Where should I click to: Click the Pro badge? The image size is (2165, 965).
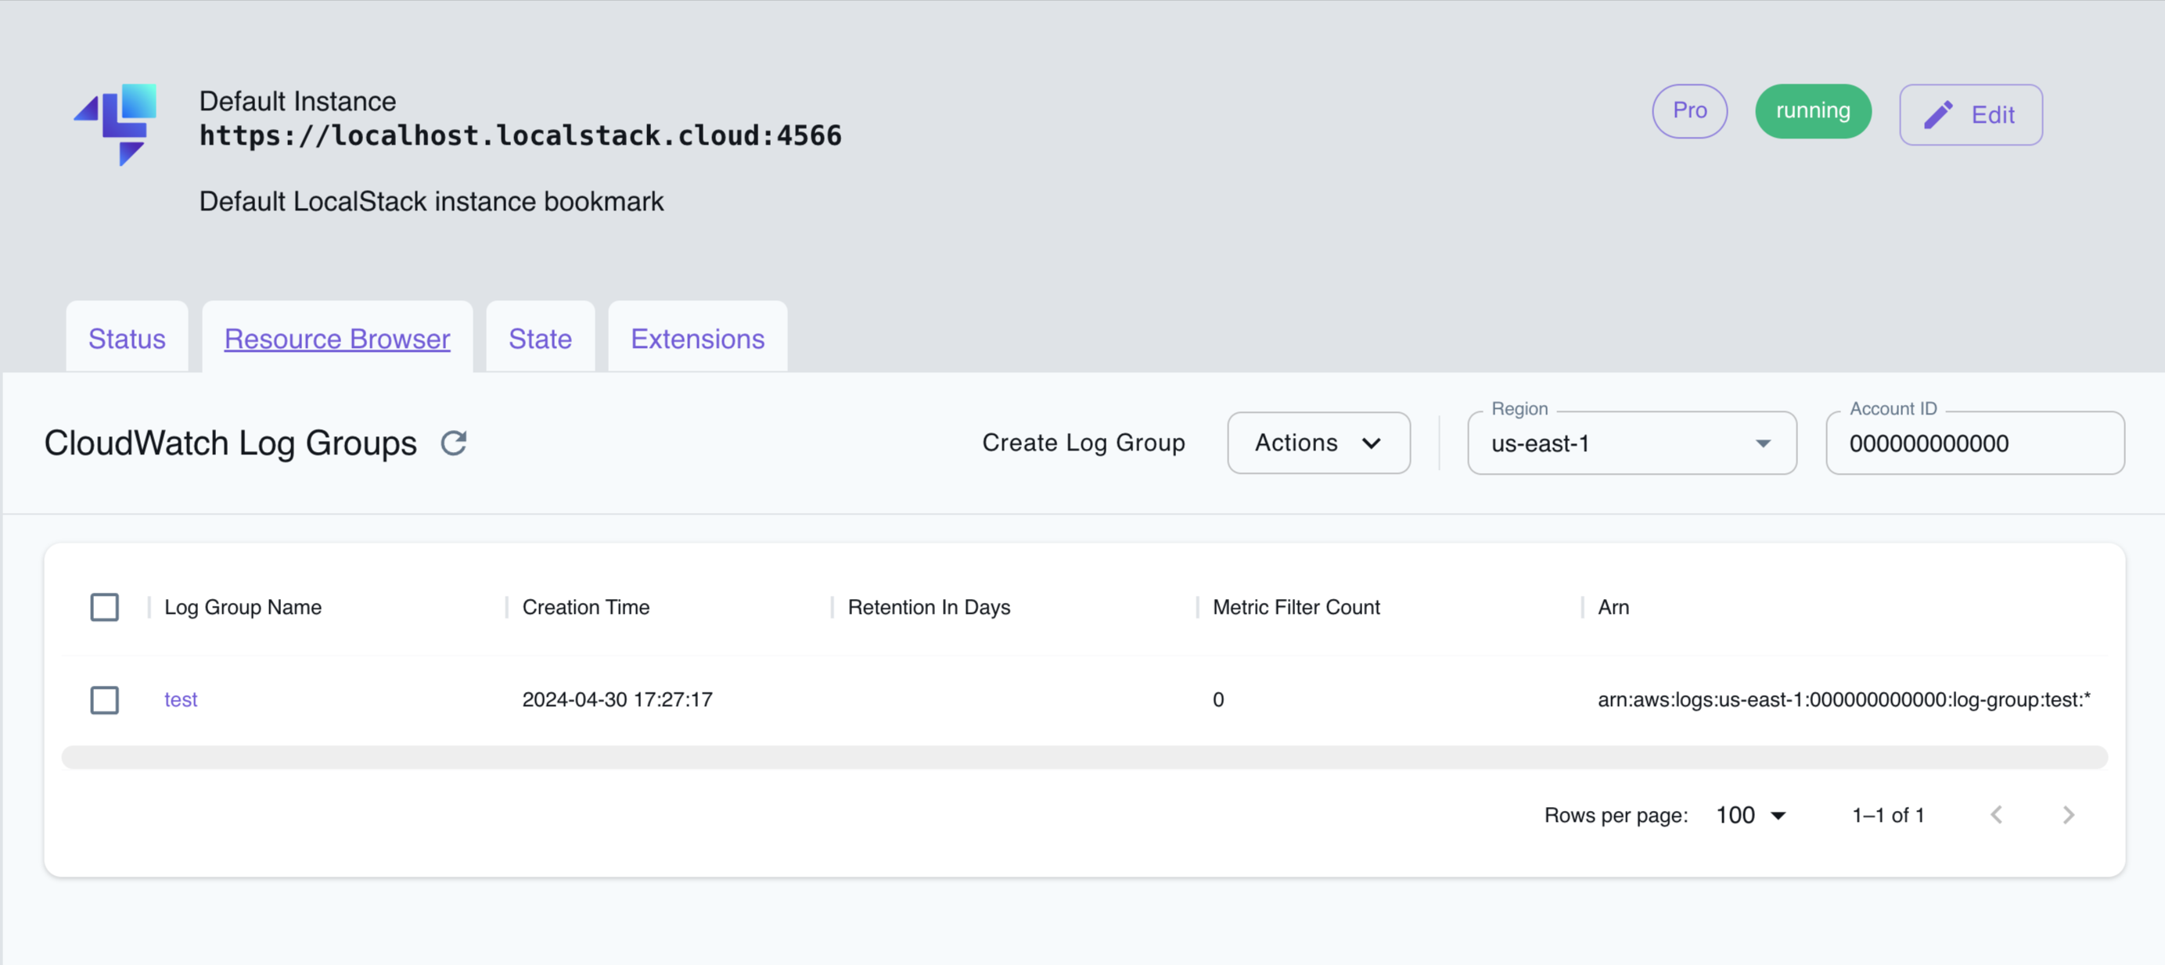tap(1689, 110)
